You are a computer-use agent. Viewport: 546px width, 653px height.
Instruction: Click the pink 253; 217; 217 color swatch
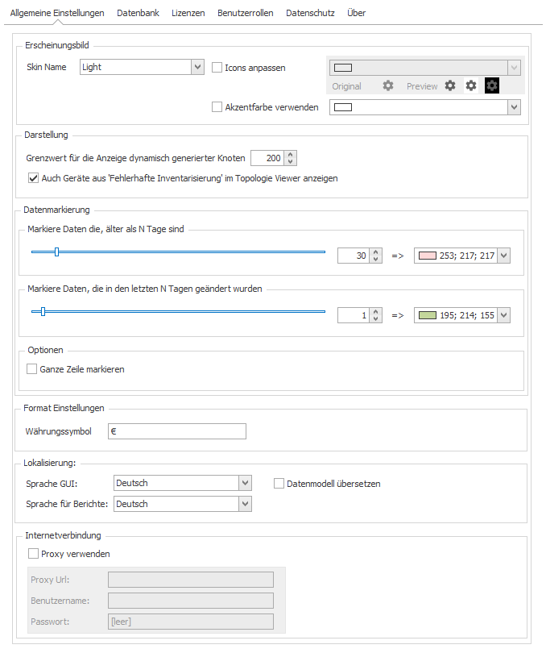pos(428,256)
